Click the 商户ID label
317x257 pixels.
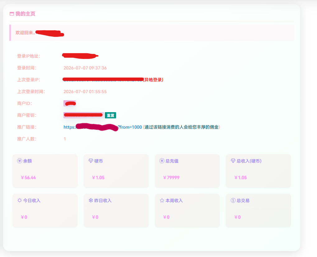click(25, 103)
